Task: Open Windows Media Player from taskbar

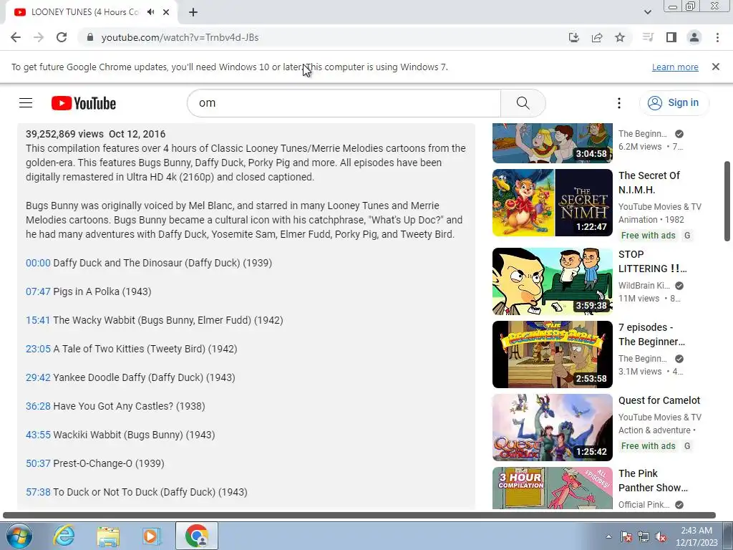Action: [152, 536]
